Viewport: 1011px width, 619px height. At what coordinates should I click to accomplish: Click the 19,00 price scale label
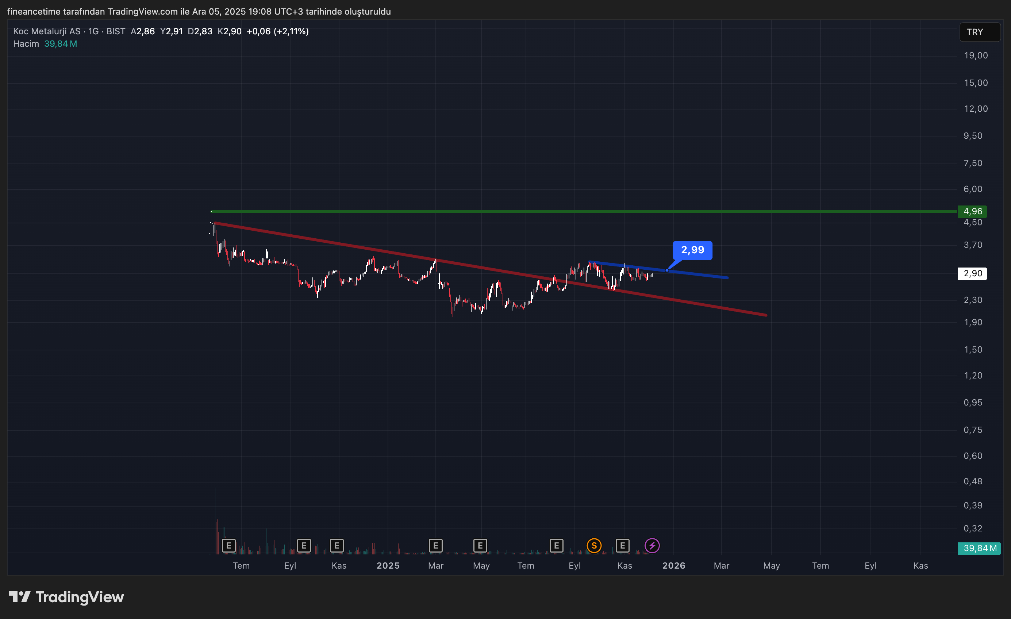975,55
